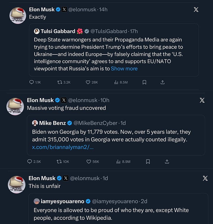Open Mike Benz's profile picture
This screenshot has width=213, height=224.
point(35,123)
